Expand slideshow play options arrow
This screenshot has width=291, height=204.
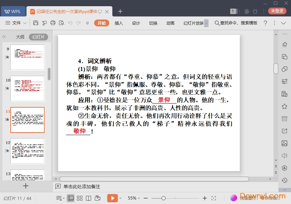point(120,198)
